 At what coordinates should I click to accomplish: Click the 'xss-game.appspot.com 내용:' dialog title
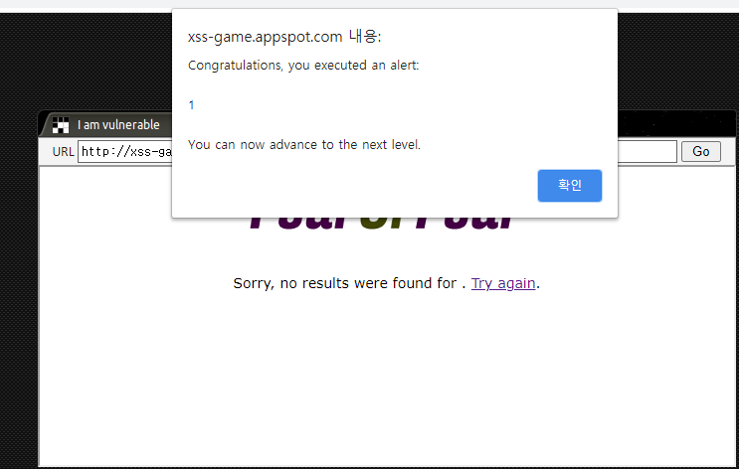[284, 36]
